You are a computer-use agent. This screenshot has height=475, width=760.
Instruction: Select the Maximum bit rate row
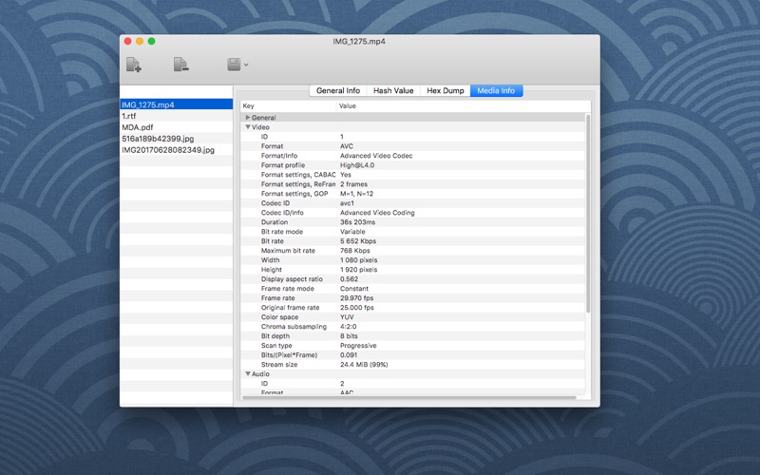coord(413,251)
